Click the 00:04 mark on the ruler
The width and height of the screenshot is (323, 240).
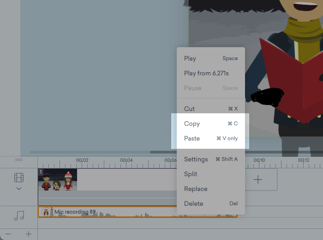[126, 160]
